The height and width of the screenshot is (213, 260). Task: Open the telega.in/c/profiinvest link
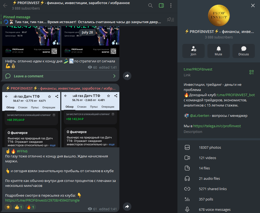click(x=217, y=126)
